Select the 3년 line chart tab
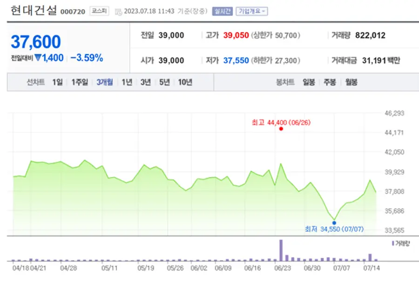The height and width of the screenshot is (281, 419). (146, 82)
